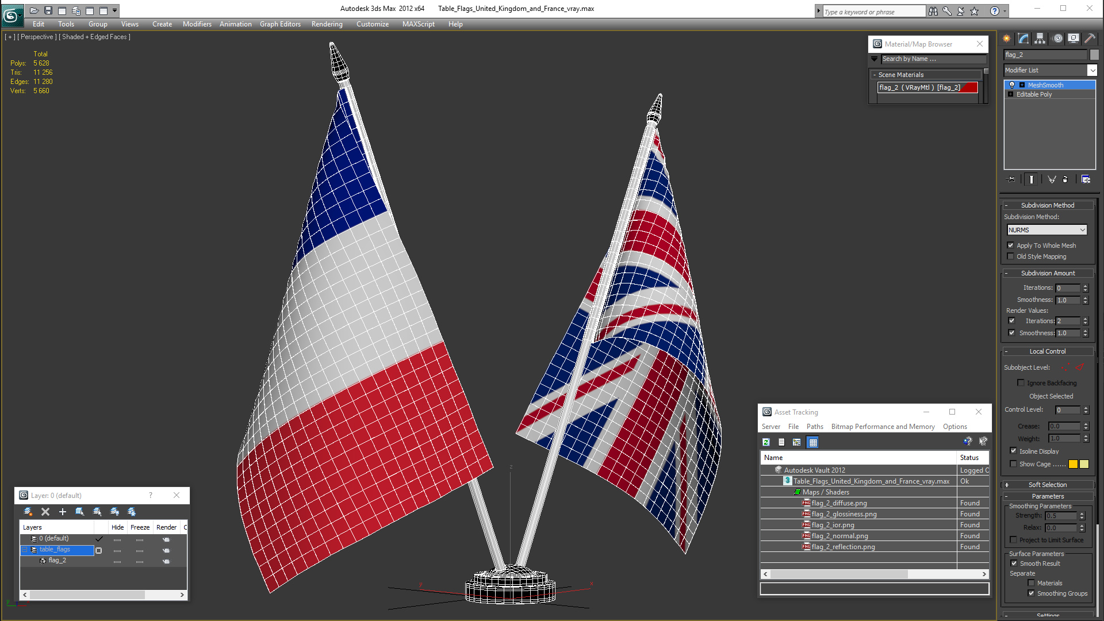This screenshot has width=1104, height=621.
Task: Remove modifier from the stack
Action: 1065,179
